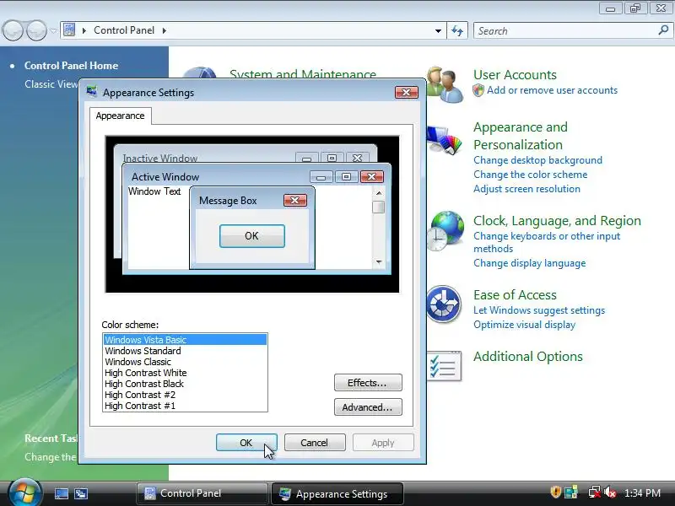Select the Appearance tab

pyautogui.click(x=120, y=116)
